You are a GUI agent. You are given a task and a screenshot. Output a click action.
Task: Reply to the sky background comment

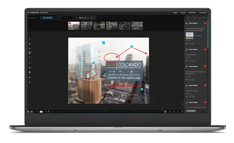tap(187, 44)
